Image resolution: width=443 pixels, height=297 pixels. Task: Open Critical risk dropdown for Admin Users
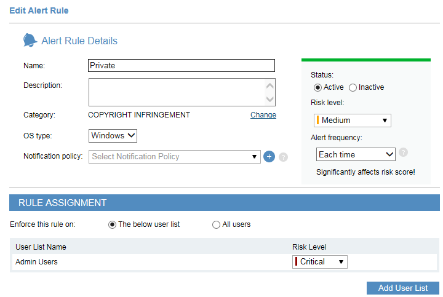pyautogui.click(x=320, y=262)
